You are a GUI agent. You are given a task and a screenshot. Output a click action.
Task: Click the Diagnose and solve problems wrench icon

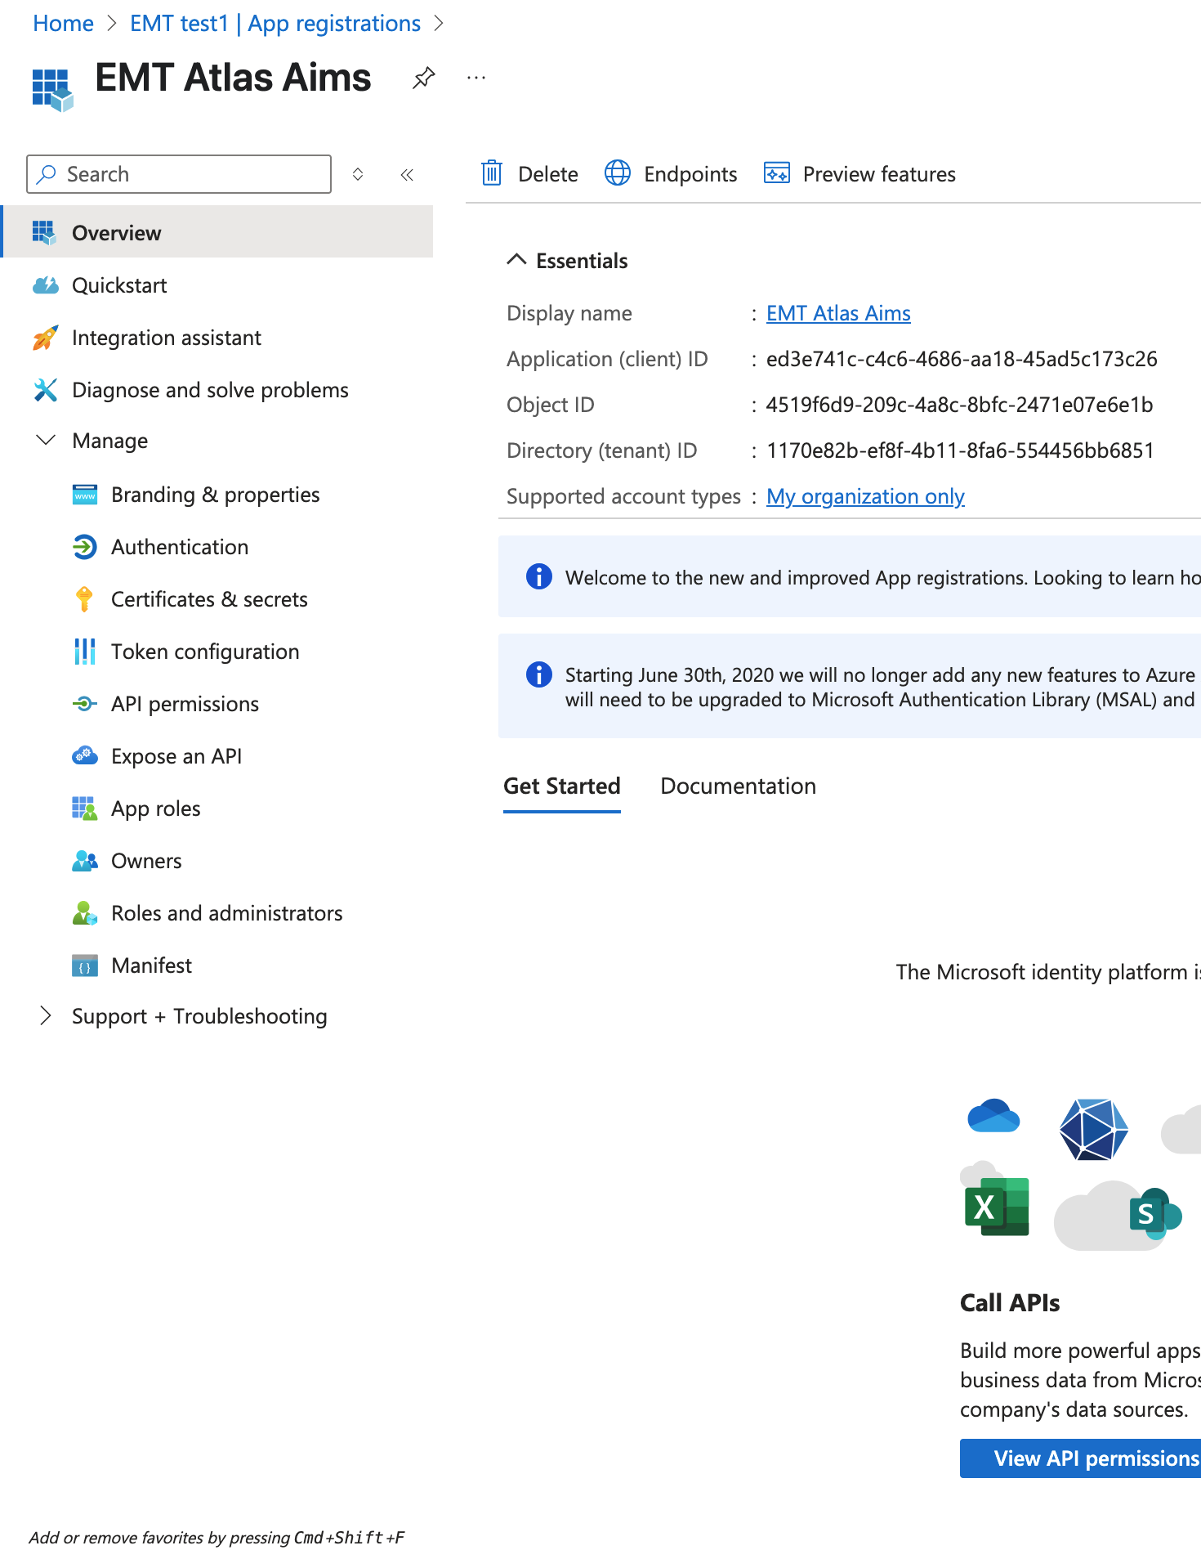pos(46,390)
